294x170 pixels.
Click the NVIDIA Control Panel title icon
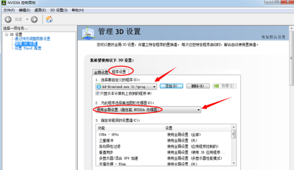4,3
